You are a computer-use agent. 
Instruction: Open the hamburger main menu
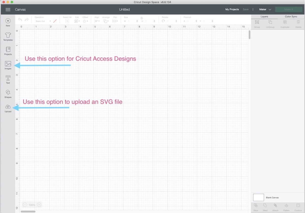[8, 9]
